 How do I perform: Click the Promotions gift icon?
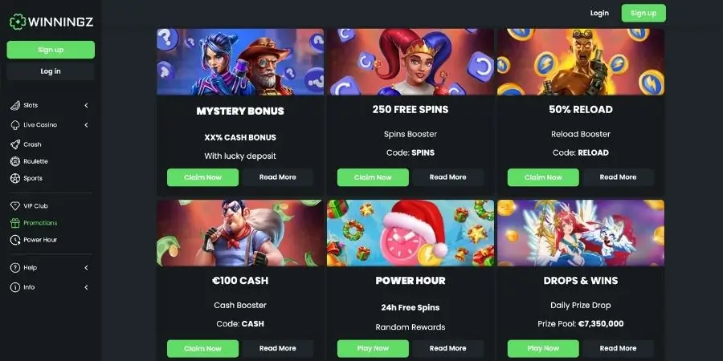15,223
